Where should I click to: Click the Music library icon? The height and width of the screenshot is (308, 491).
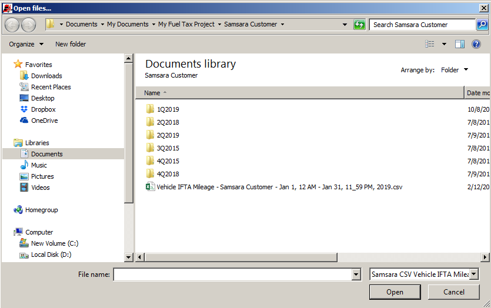pos(24,165)
